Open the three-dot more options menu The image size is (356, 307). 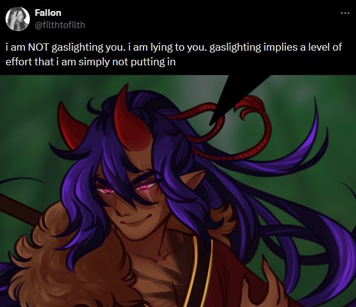[x=345, y=13]
